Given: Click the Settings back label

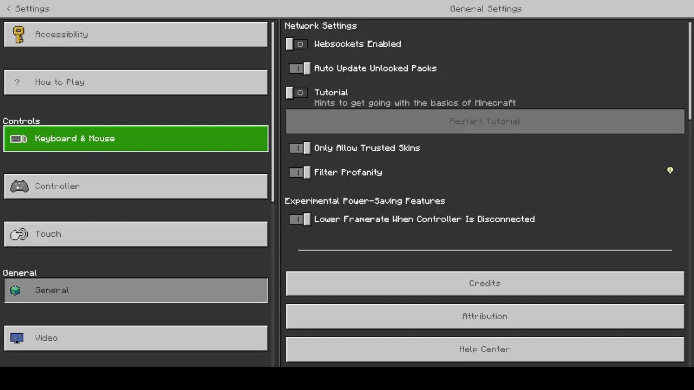Looking at the screenshot, I should [x=32, y=9].
